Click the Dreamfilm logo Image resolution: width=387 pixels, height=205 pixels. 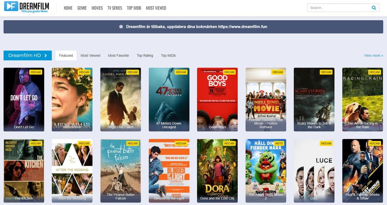[27, 7]
